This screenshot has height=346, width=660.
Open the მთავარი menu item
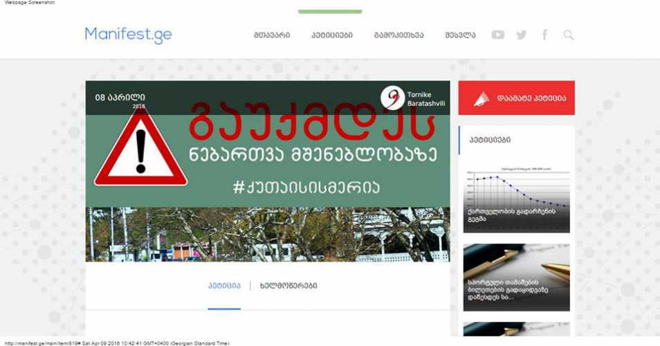pyautogui.click(x=272, y=35)
